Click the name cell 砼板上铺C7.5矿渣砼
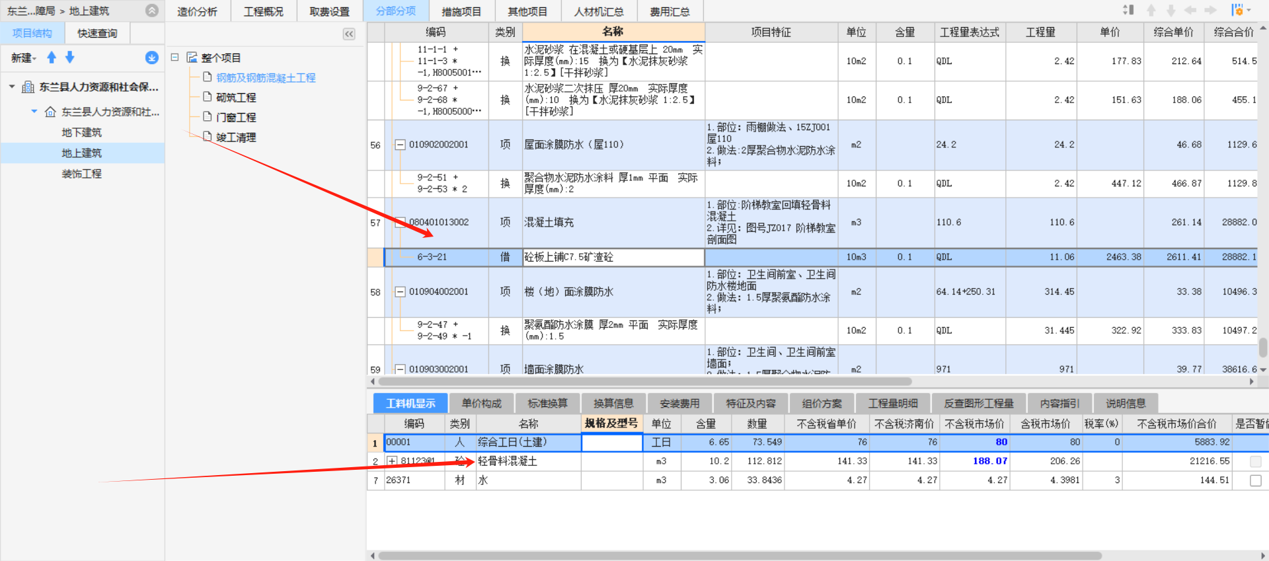The width and height of the screenshot is (1269, 561). 613,257
